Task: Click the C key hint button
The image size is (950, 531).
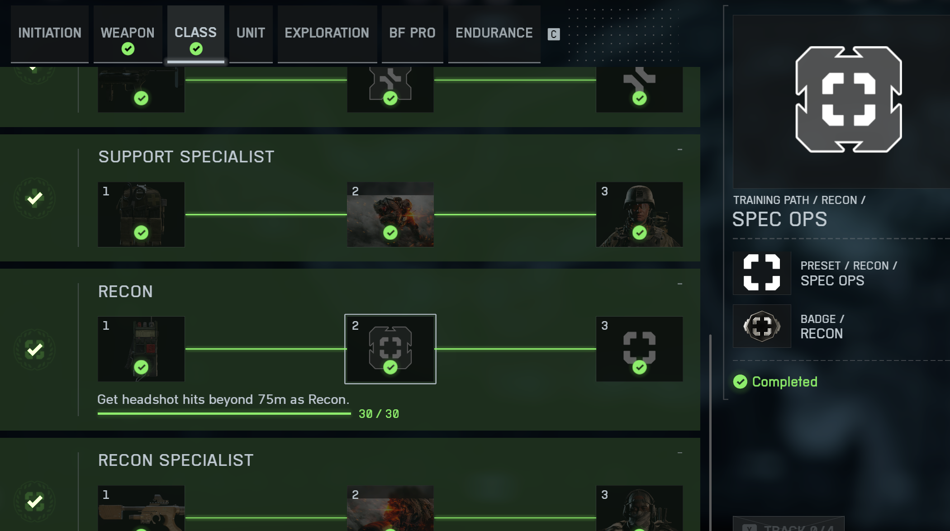Action: 554,34
